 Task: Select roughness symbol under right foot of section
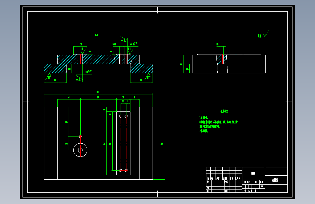[x=148, y=76]
